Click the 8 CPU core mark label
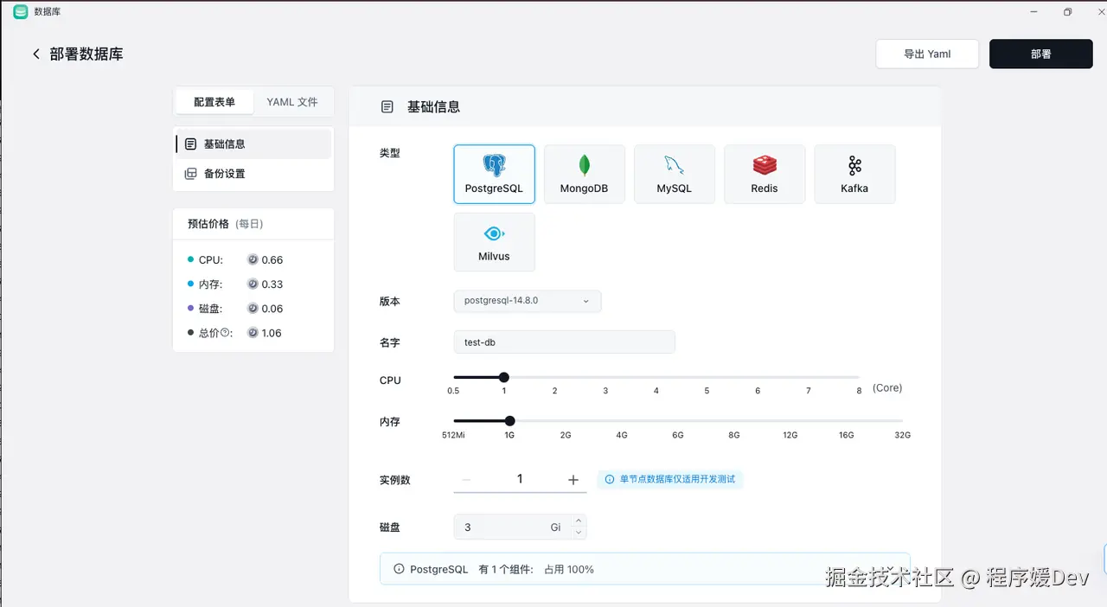 click(x=859, y=391)
